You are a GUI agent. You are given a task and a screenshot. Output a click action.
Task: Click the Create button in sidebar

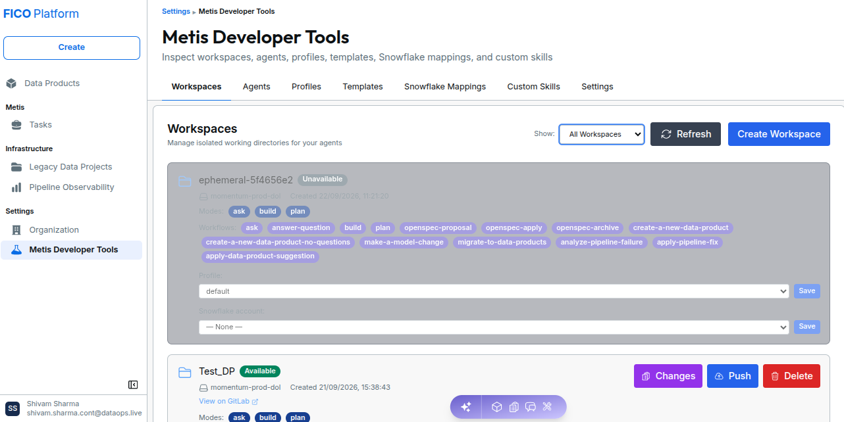click(x=72, y=47)
